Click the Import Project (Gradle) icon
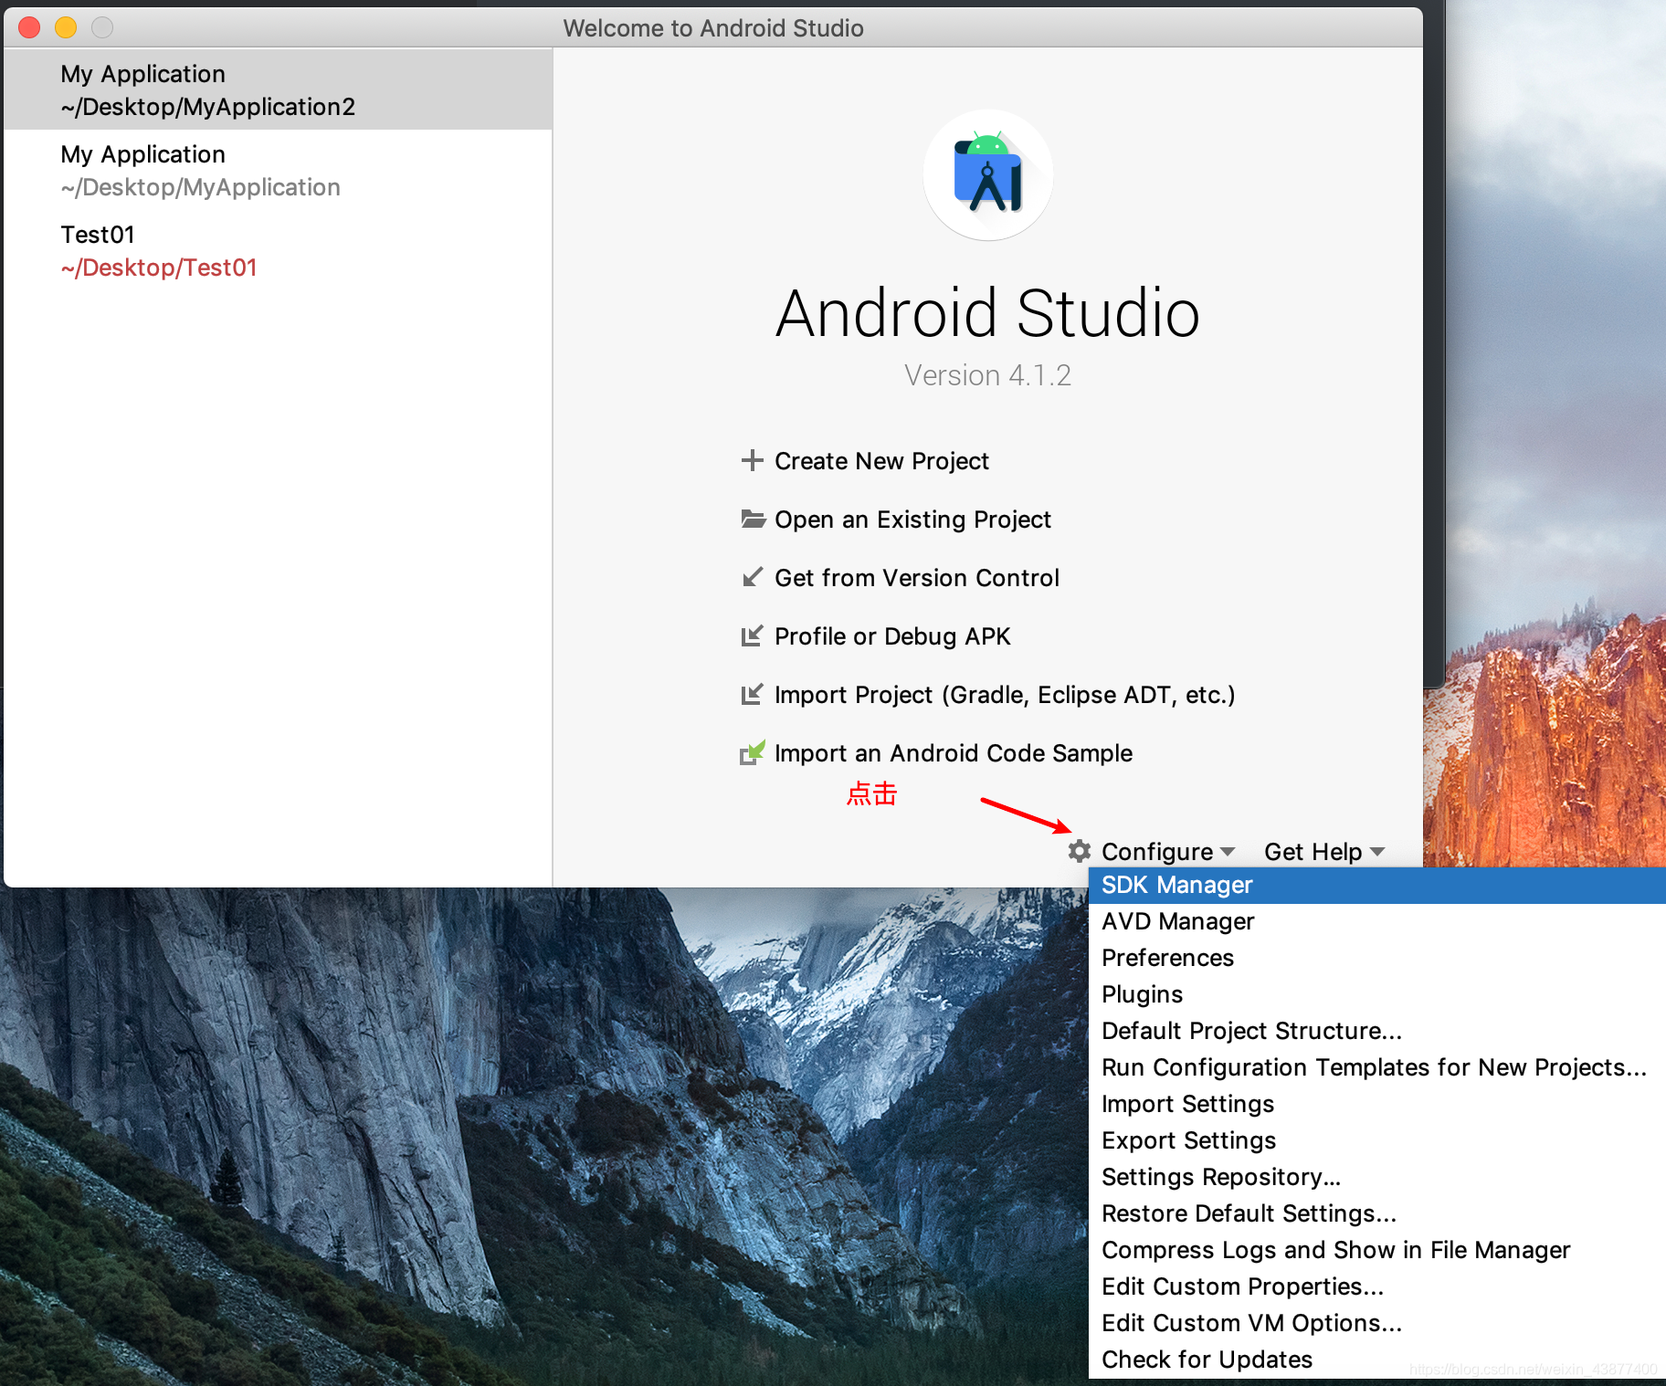The image size is (1666, 1386). pyautogui.click(x=752, y=694)
